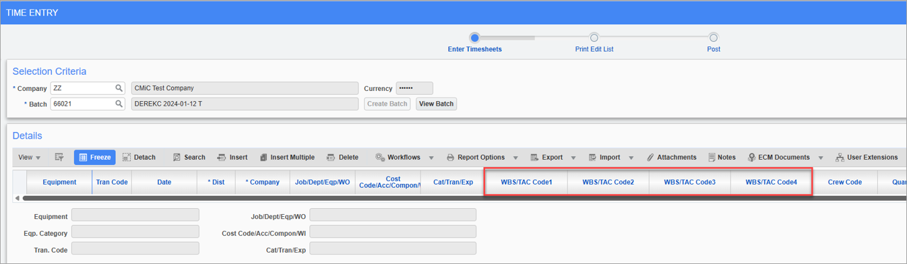Go to Print Edit List step
The height and width of the screenshot is (264, 907).
click(594, 49)
